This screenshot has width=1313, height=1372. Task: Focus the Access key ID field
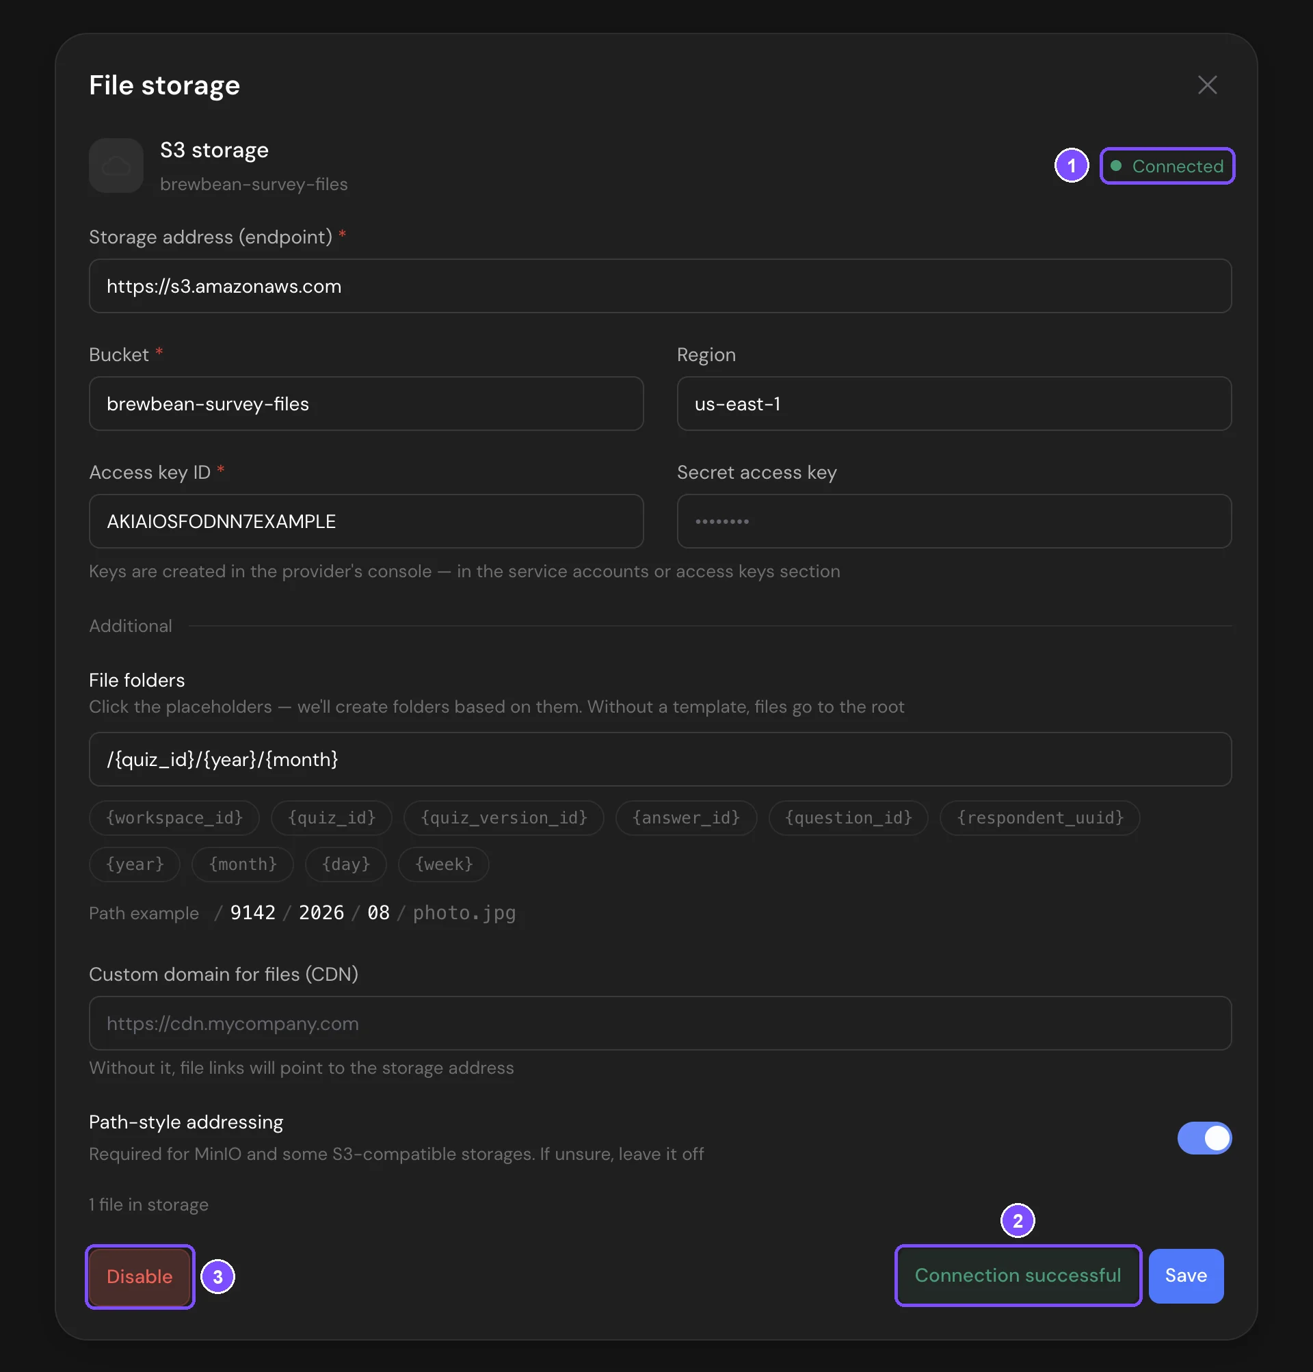(366, 520)
